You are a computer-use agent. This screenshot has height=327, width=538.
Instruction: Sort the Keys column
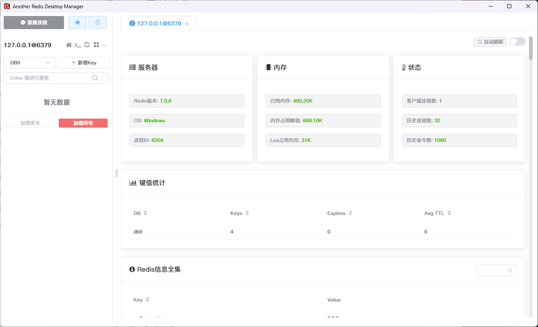coord(247,213)
